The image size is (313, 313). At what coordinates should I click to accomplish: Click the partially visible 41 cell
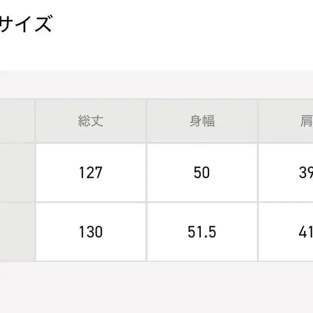pos(305,232)
